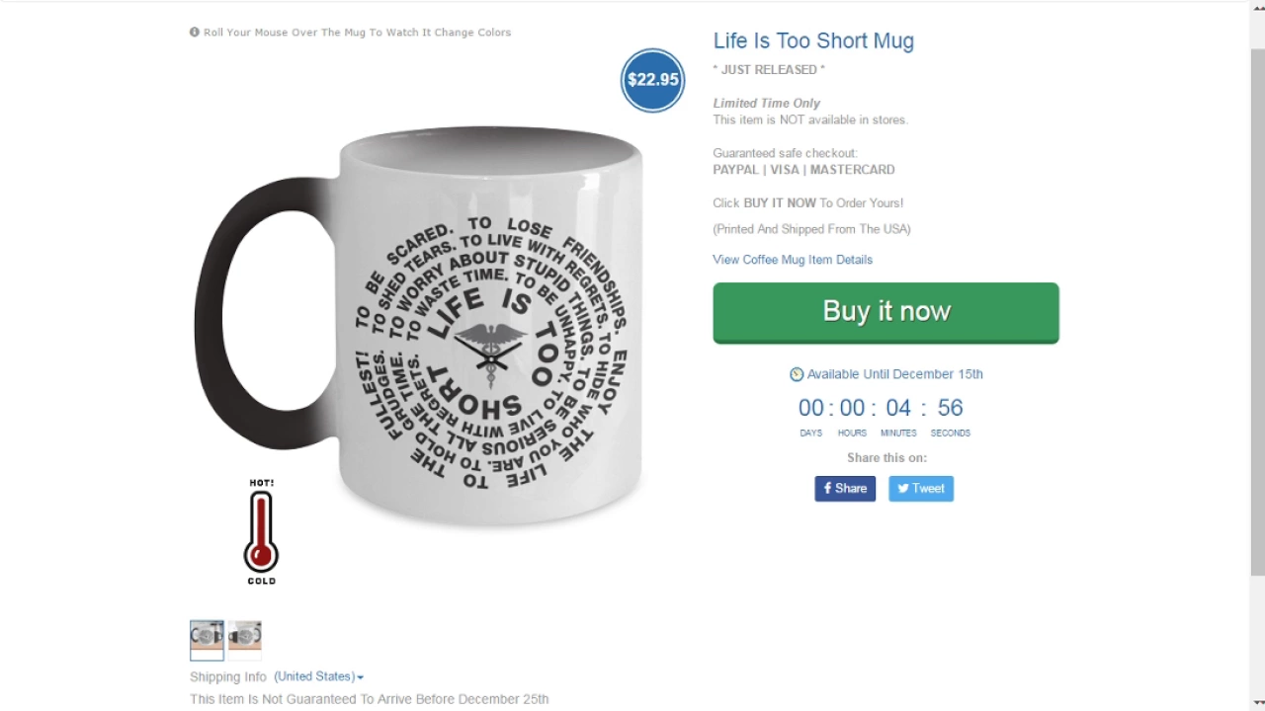Click the clock icon by Available Until
The width and height of the screenshot is (1265, 711).
[797, 374]
